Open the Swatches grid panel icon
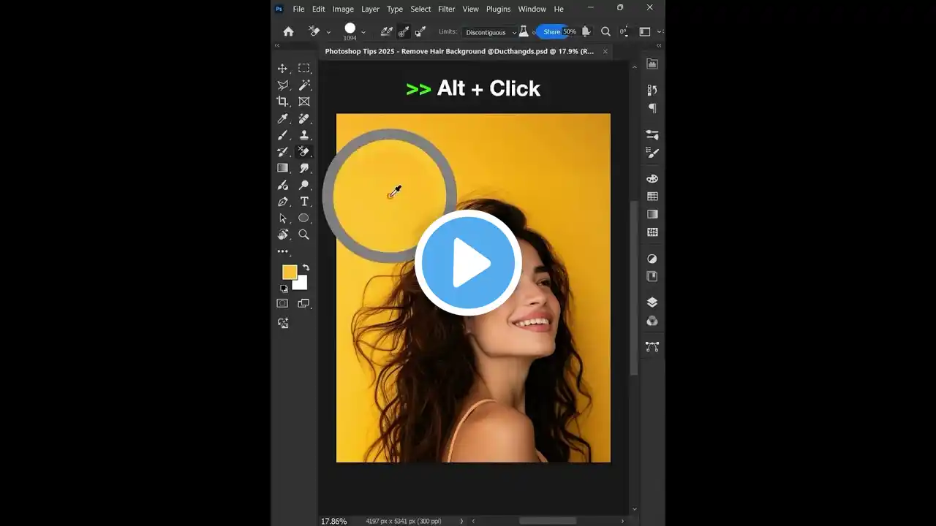The image size is (936, 526). click(x=652, y=197)
